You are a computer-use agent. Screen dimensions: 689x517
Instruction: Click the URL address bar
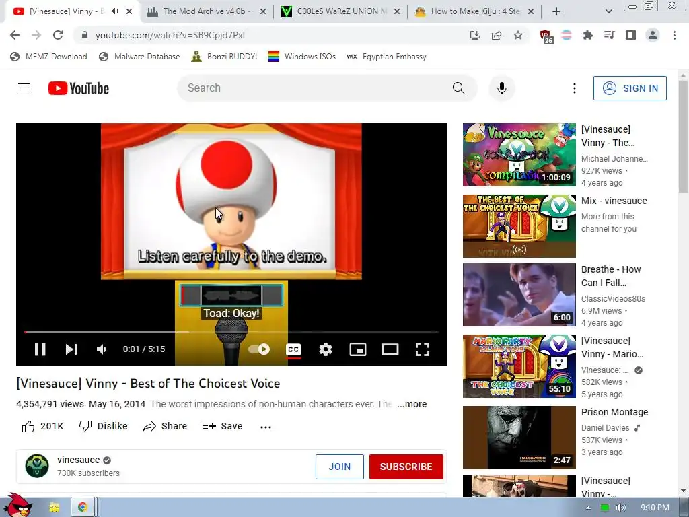point(273,35)
